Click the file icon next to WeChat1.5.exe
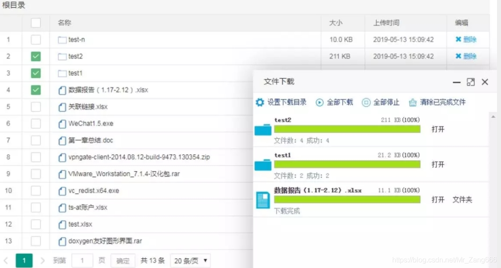The image size is (501, 268). 62,124
